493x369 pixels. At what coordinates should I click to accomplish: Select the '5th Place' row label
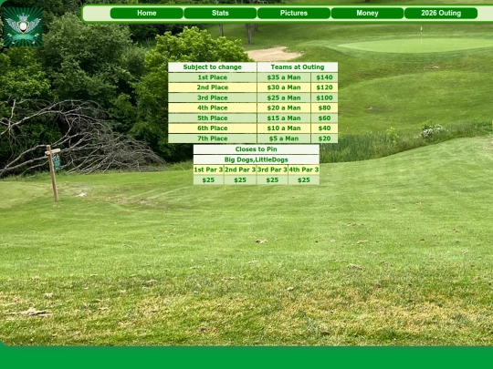point(213,118)
